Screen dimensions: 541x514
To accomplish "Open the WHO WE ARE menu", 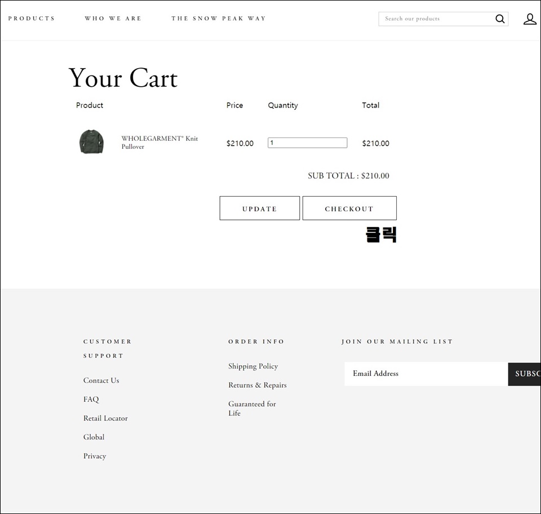I will (113, 18).
